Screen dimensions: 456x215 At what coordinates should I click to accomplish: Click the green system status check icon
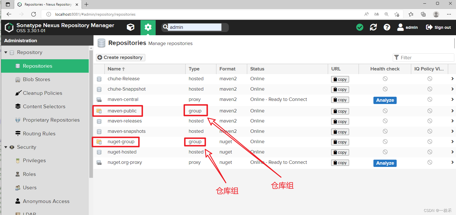(360, 27)
